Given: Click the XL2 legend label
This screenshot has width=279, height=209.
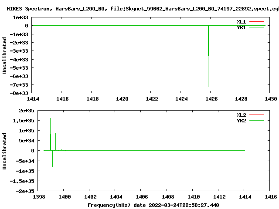Looking at the screenshot, I should 241,115.
